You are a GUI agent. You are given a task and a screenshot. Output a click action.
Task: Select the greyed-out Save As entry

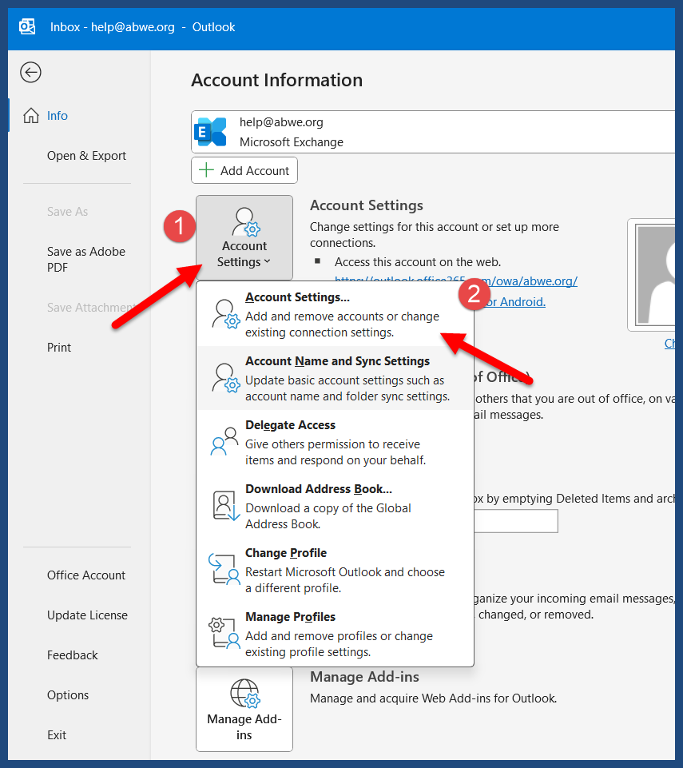click(x=68, y=212)
